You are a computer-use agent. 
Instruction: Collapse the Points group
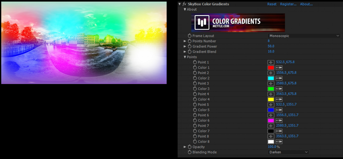[x=185, y=57]
